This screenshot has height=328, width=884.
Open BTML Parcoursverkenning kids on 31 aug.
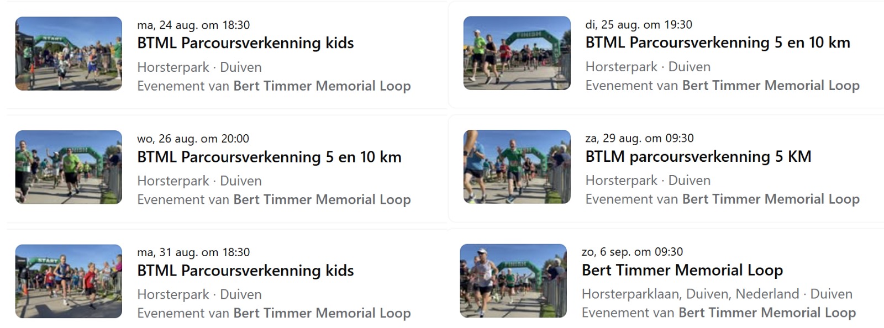[245, 271]
